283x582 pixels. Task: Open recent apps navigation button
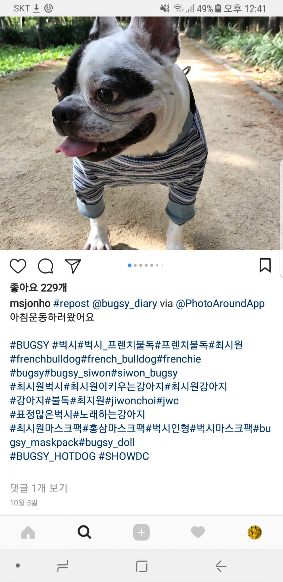(63, 566)
